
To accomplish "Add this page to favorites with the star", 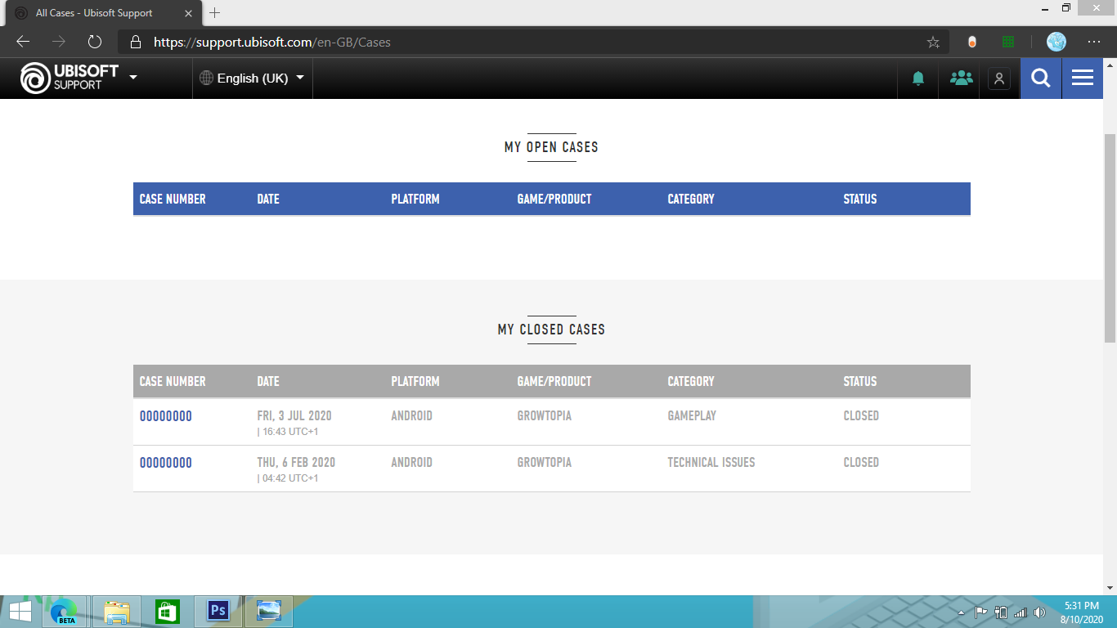I will tap(933, 42).
